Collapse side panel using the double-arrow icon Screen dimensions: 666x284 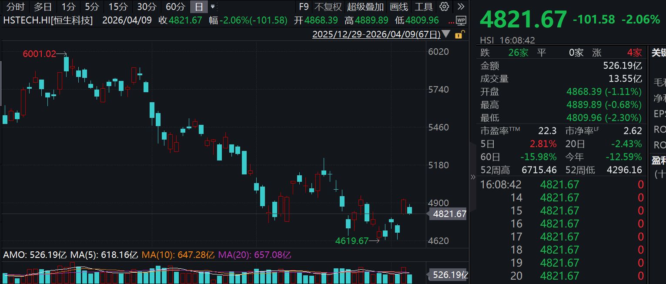pyautogui.click(x=473, y=177)
